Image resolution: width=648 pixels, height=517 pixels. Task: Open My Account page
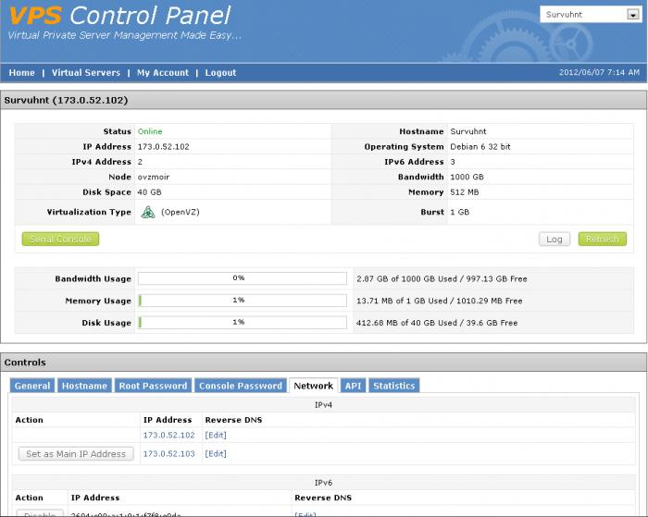pos(163,73)
